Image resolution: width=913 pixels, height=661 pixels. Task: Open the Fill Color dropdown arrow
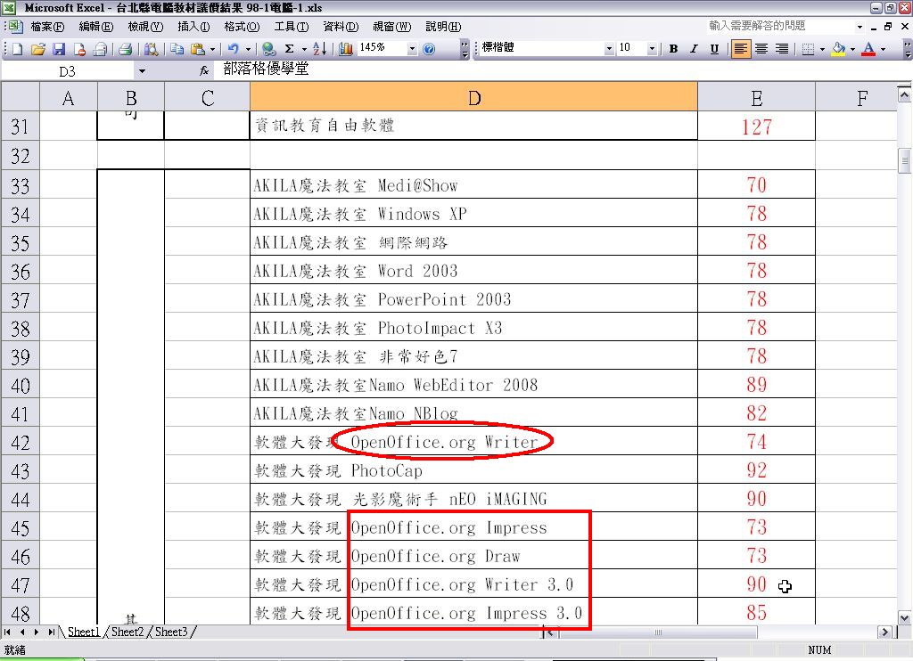(x=853, y=49)
